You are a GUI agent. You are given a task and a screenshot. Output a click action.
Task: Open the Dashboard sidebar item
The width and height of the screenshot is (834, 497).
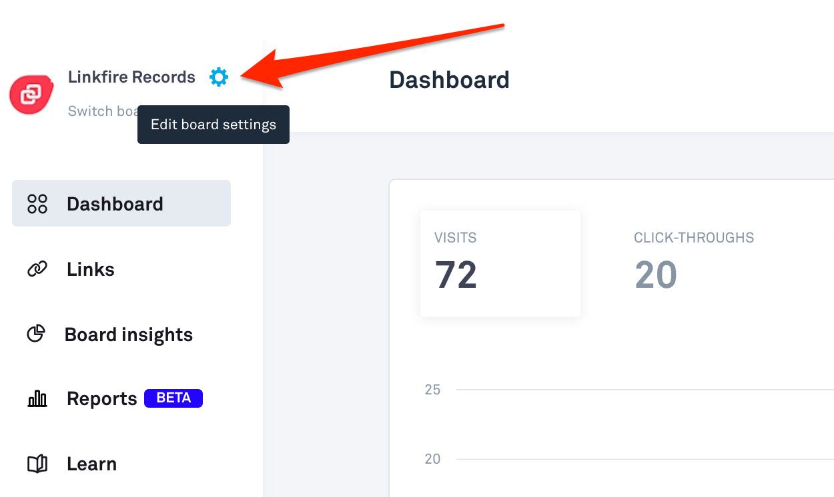(x=121, y=203)
